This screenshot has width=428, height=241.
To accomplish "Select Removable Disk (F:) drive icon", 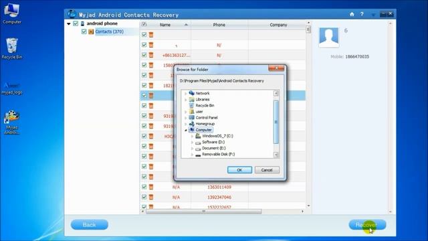I will coord(198,155).
